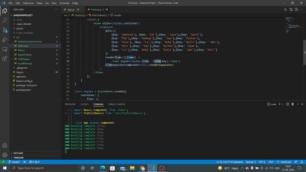Open the File menu
Screen dimensions: 306x172
pos(11,3)
